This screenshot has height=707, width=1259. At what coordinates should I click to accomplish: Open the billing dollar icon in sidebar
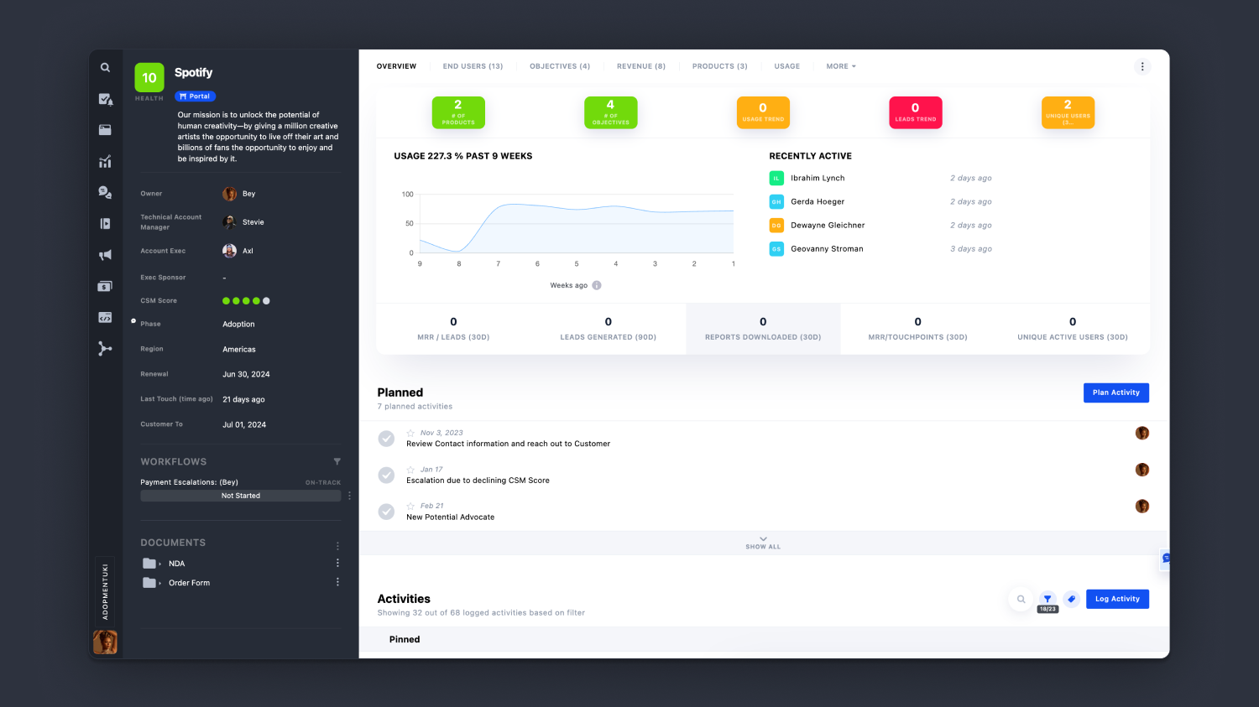tap(105, 285)
